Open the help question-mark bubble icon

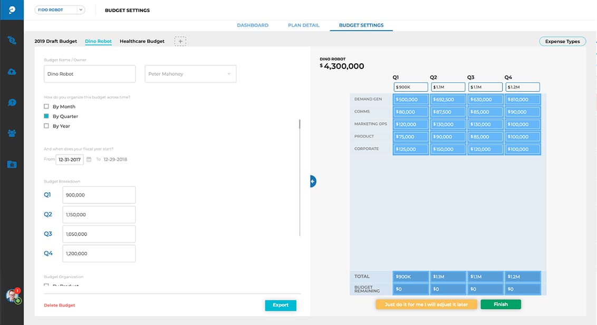pyautogui.click(x=12, y=102)
